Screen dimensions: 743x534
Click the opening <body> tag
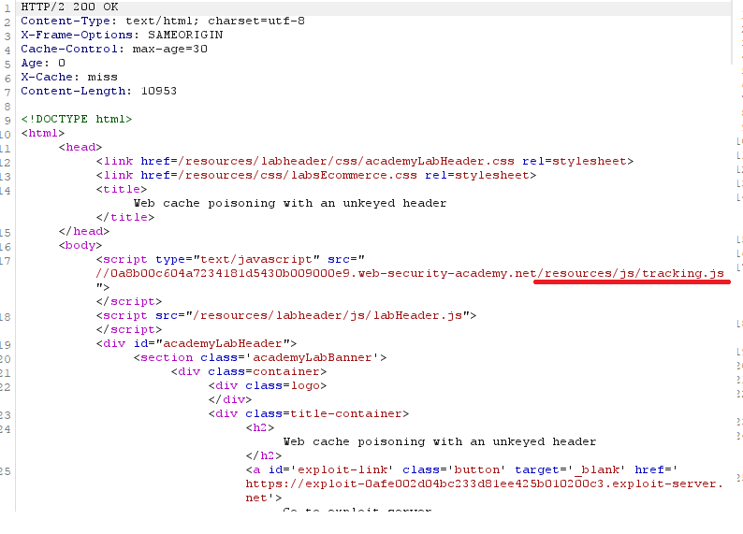tap(80, 245)
